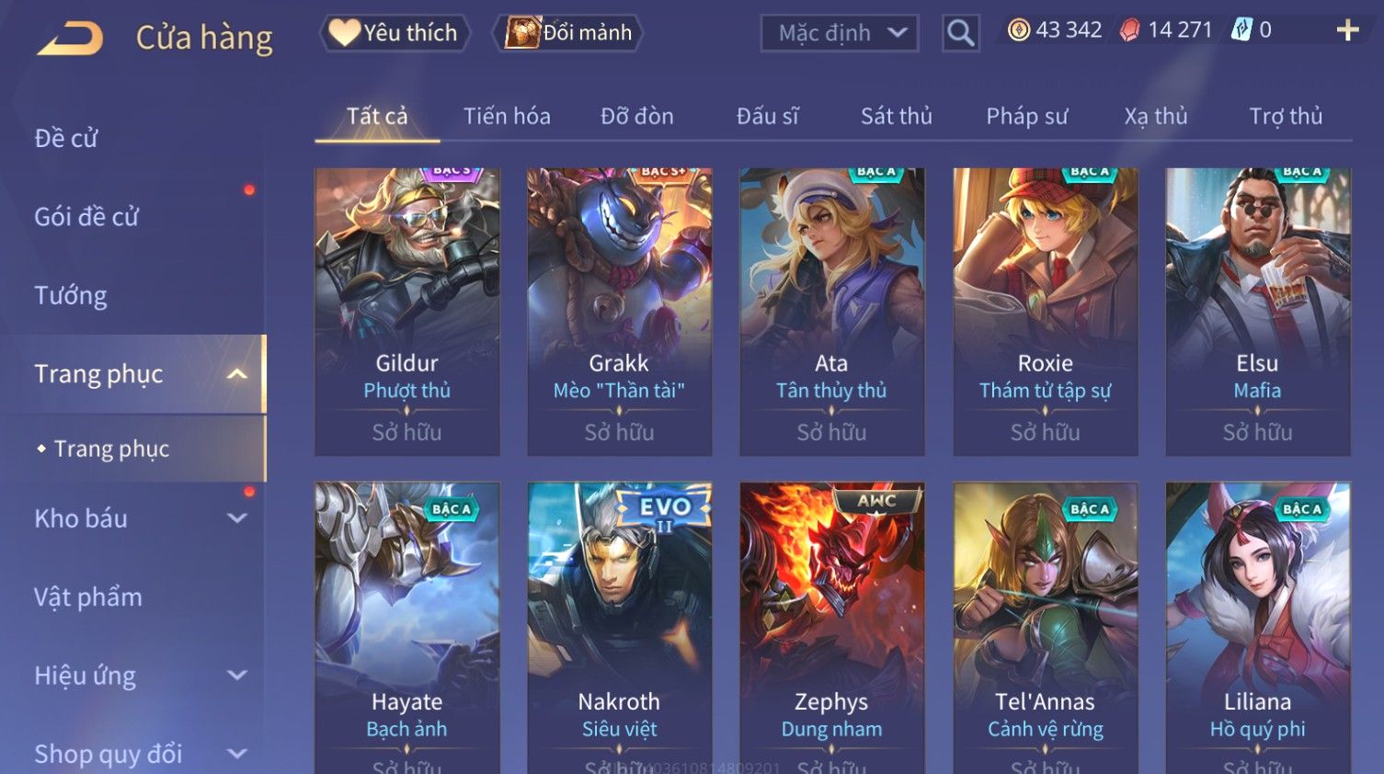Expand the Kho báu sidebar section
The height and width of the screenshot is (774, 1384).
pos(237,518)
